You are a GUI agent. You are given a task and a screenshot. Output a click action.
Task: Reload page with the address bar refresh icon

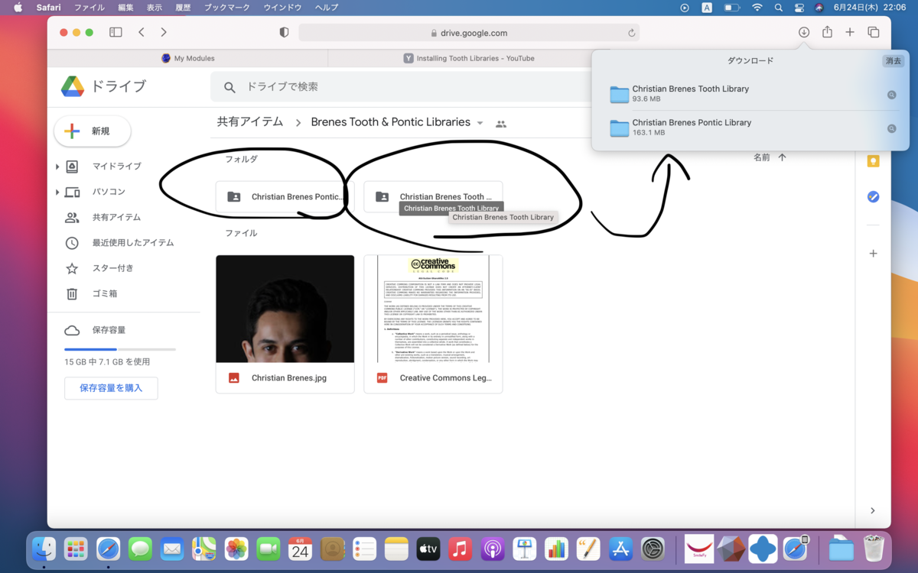(x=631, y=33)
